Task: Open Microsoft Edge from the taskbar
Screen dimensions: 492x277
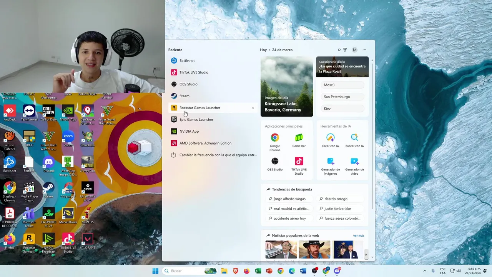Action: click(292, 271)
